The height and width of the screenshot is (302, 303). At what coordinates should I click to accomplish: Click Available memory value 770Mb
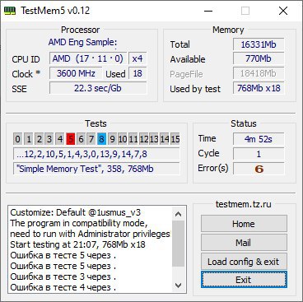(x=259, y=58)
